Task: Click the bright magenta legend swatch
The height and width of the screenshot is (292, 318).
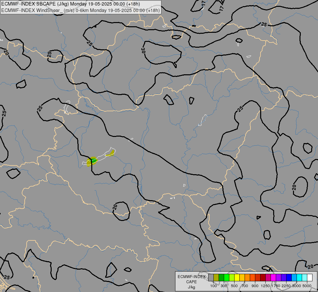Action: pyautogui.click(x=273, y=277)
